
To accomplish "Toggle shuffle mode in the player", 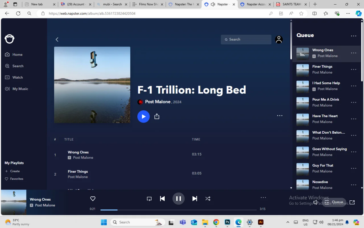I will 208,199.
